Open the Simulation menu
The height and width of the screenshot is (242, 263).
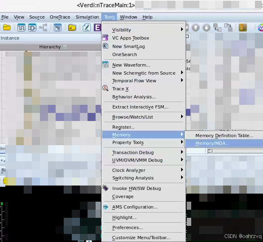[x=87, y=17]
